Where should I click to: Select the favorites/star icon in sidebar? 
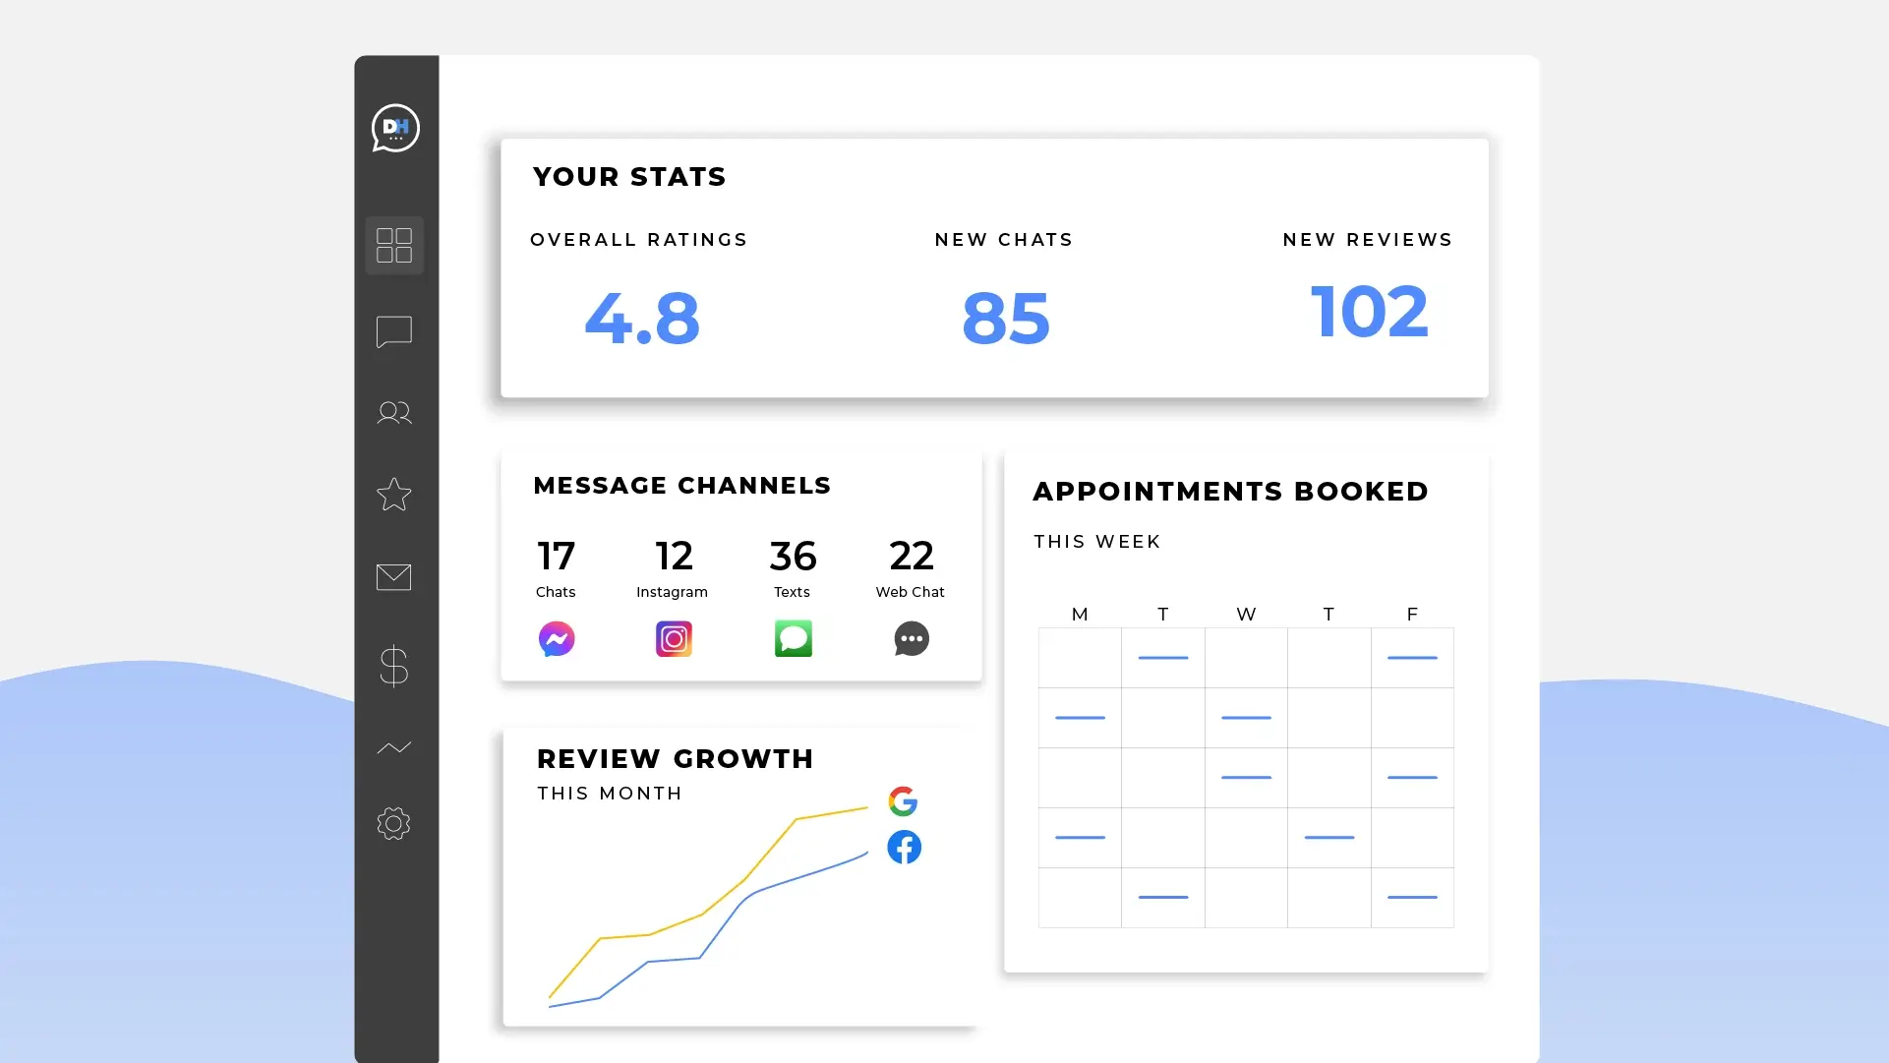point(393,495)
